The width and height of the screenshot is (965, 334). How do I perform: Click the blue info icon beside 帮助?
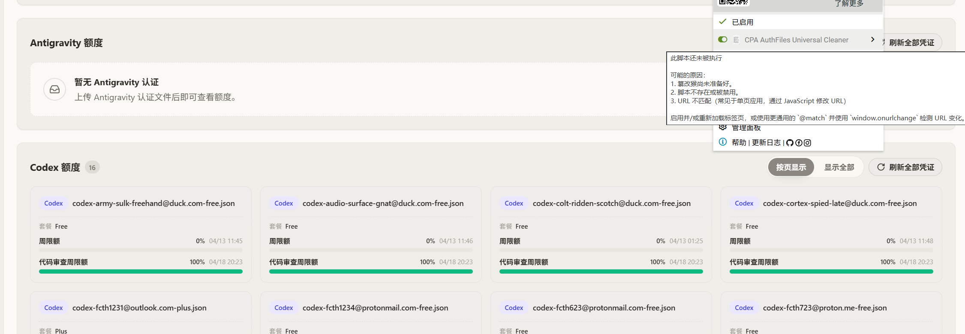click(723, 142)
